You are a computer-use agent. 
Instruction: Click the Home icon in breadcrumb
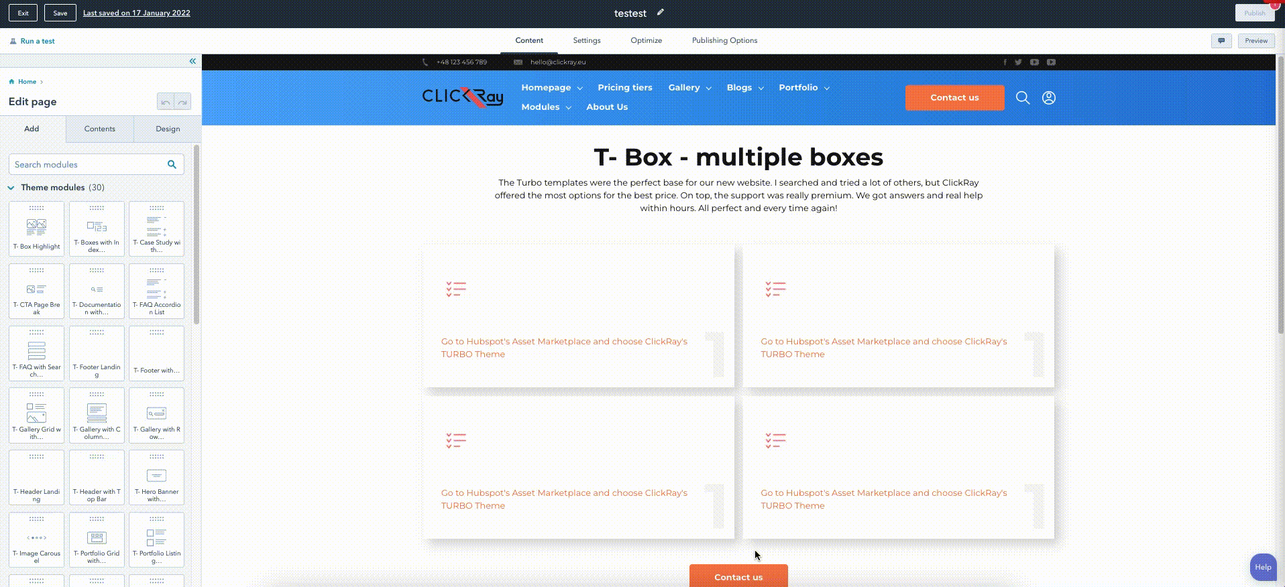[11, 82]
